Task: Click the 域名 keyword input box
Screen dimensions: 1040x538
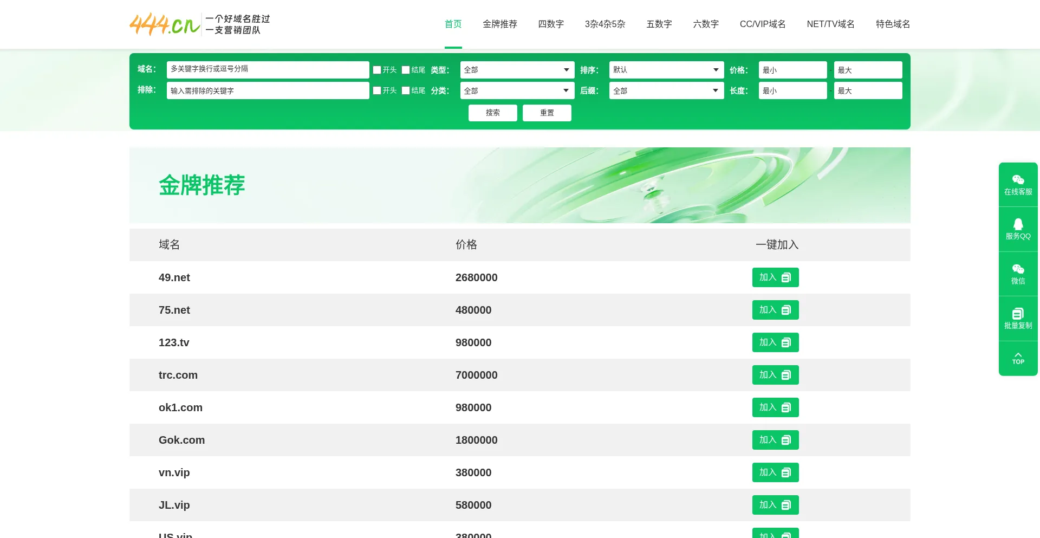Action: [x=268, y=69]
